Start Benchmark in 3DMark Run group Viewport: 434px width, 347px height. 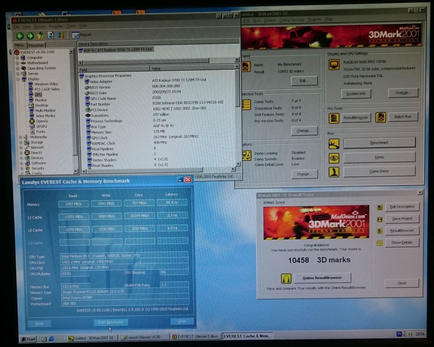379,143
